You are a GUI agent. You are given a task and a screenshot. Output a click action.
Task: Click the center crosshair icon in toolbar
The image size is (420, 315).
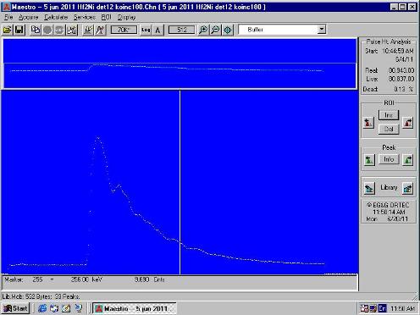click(228, 30)
